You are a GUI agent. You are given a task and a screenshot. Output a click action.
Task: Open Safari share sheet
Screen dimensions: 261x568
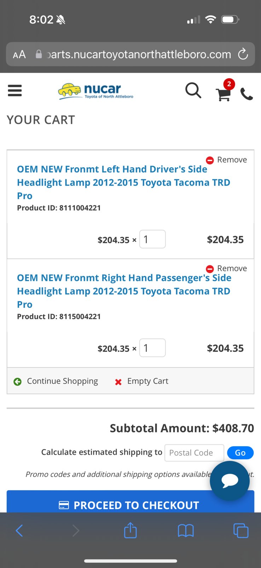pos(130,530)
